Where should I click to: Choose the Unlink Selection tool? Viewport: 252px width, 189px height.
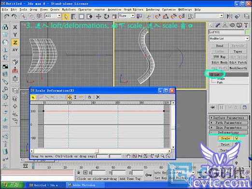pos(31,16)
